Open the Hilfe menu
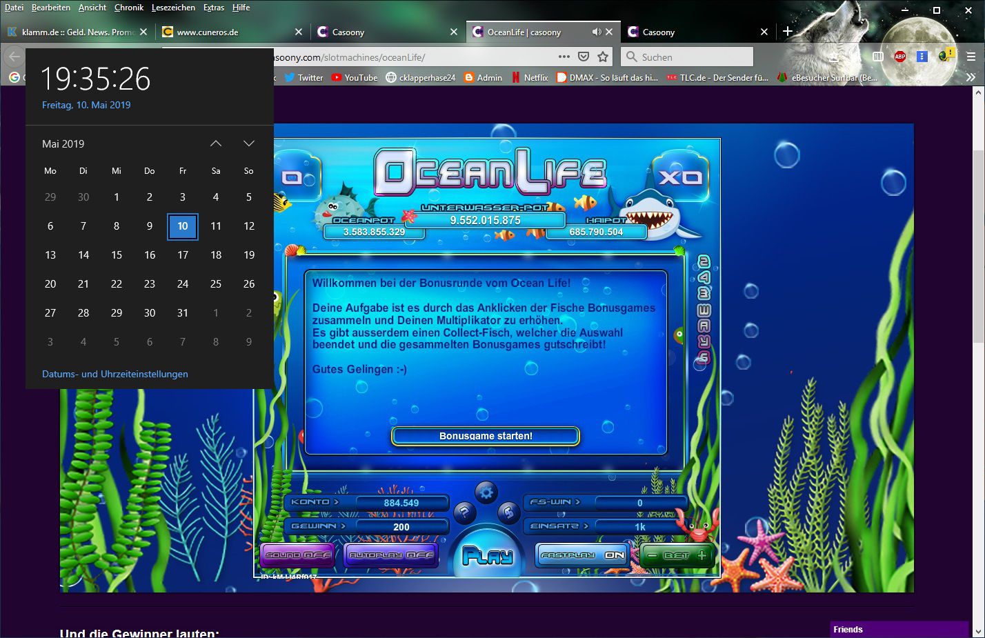 pyautogui.click(x=241, y=8)
